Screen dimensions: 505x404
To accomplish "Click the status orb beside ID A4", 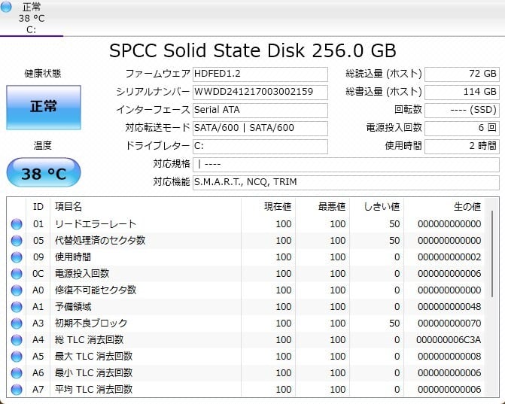I will [x=17, y=340].
